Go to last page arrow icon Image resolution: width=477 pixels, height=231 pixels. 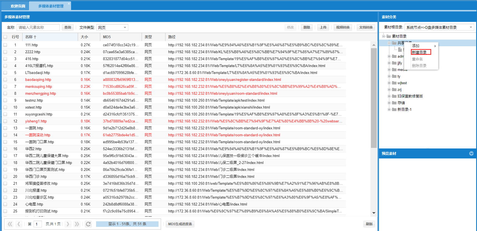click(77, 224)
